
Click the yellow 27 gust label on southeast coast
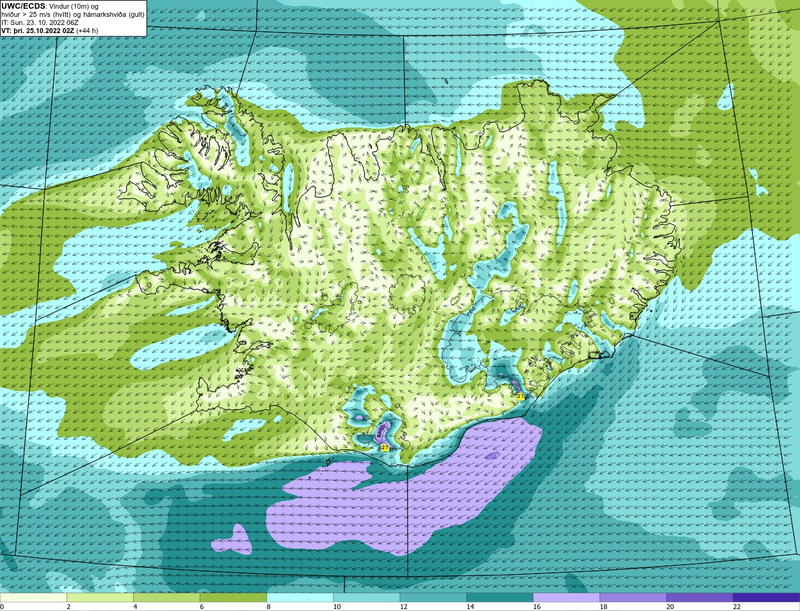coord(521,396)
